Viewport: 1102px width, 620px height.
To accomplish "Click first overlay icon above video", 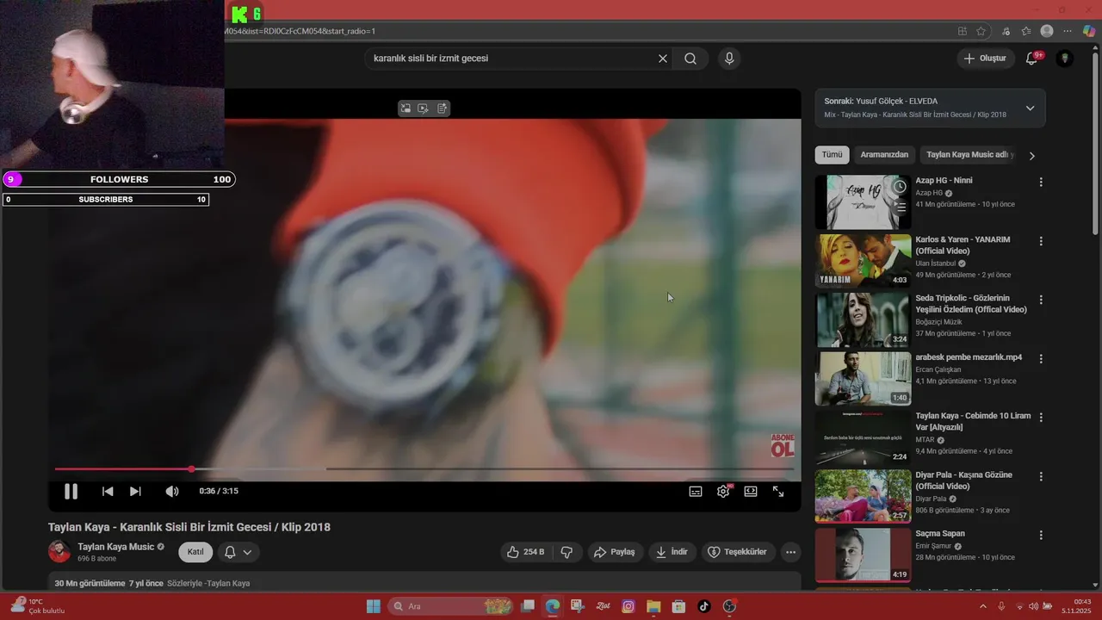I will (406, 108).
